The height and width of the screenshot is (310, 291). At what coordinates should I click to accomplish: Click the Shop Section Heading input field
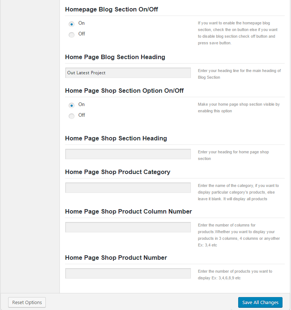(x=128, y=154)
